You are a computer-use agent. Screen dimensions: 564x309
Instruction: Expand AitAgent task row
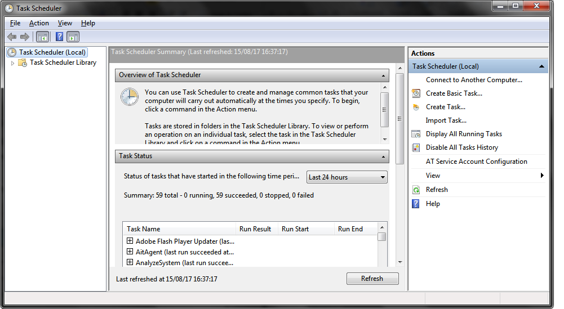tap(130, 252)
